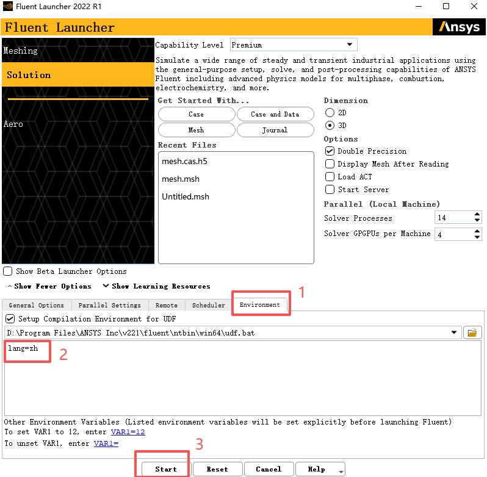
Task: Tick Show Beta Launcher Options
Action: click(x=8, y=271)
